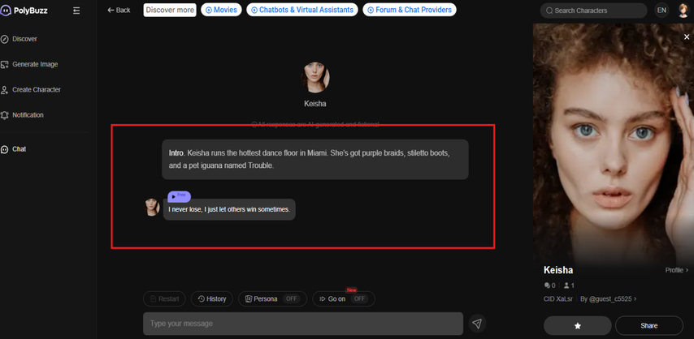
Task: Click Keisha's round avatar above the chat
Action: (x=315, y=77)
